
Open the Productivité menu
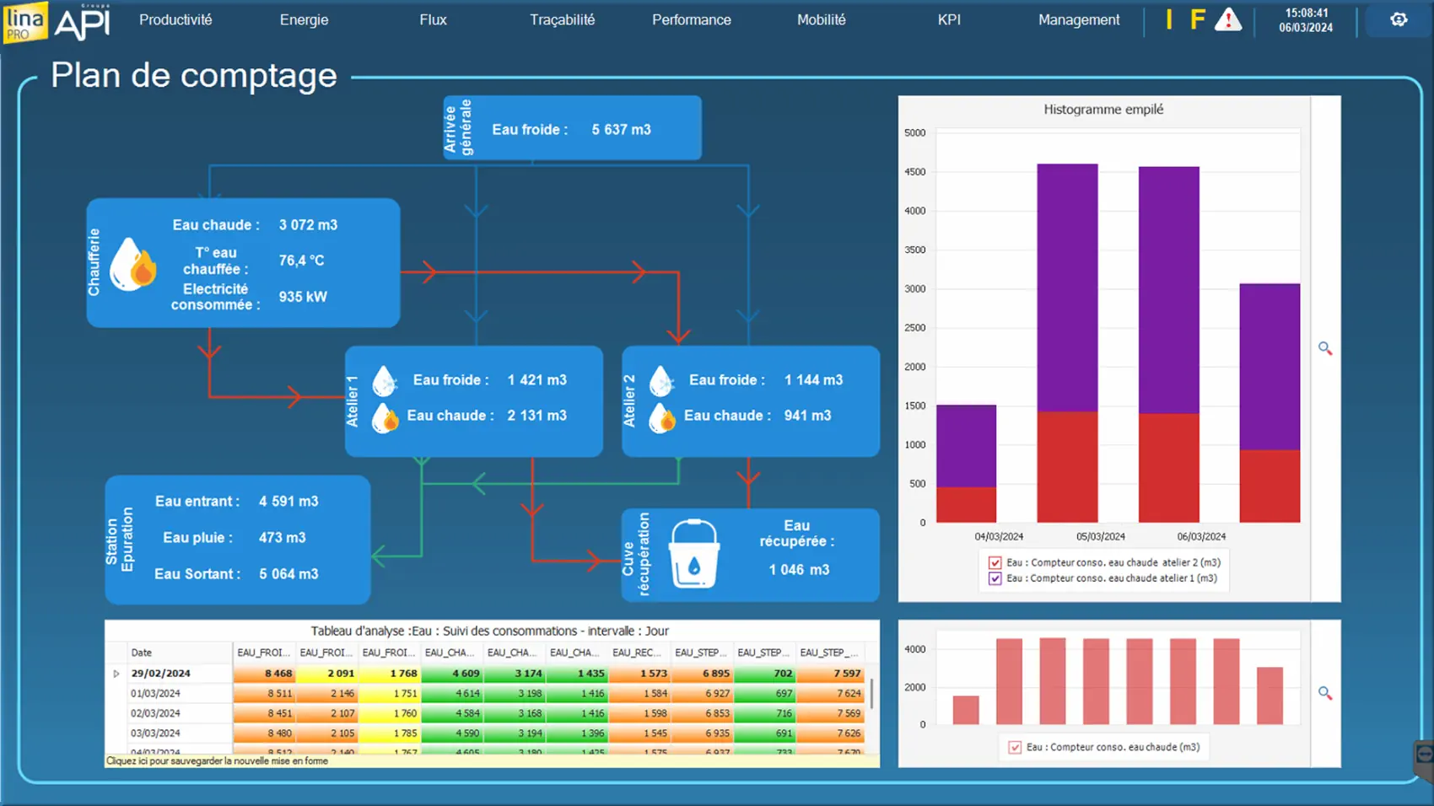coord(175,19)
